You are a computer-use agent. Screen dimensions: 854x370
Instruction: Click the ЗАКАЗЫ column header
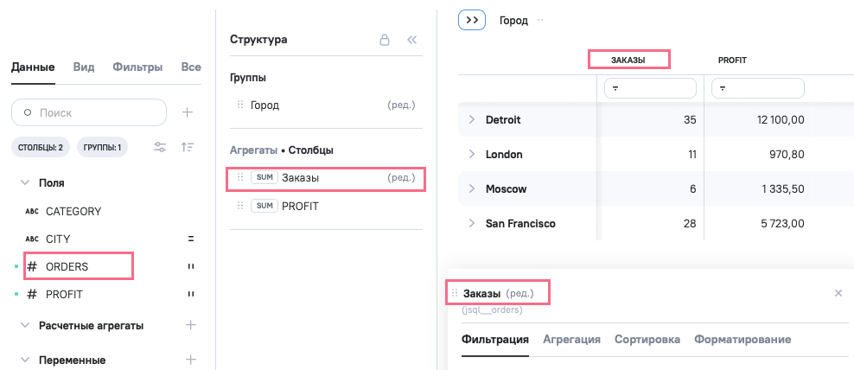(x=628, y=61)
